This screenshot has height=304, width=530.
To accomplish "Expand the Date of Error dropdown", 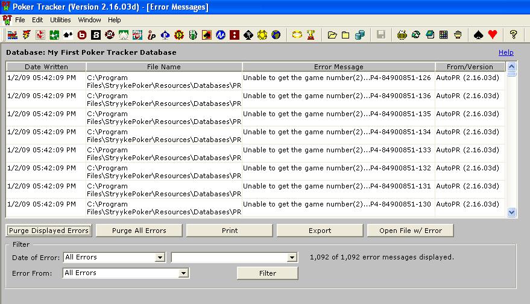I will click(x=160, y=258).
